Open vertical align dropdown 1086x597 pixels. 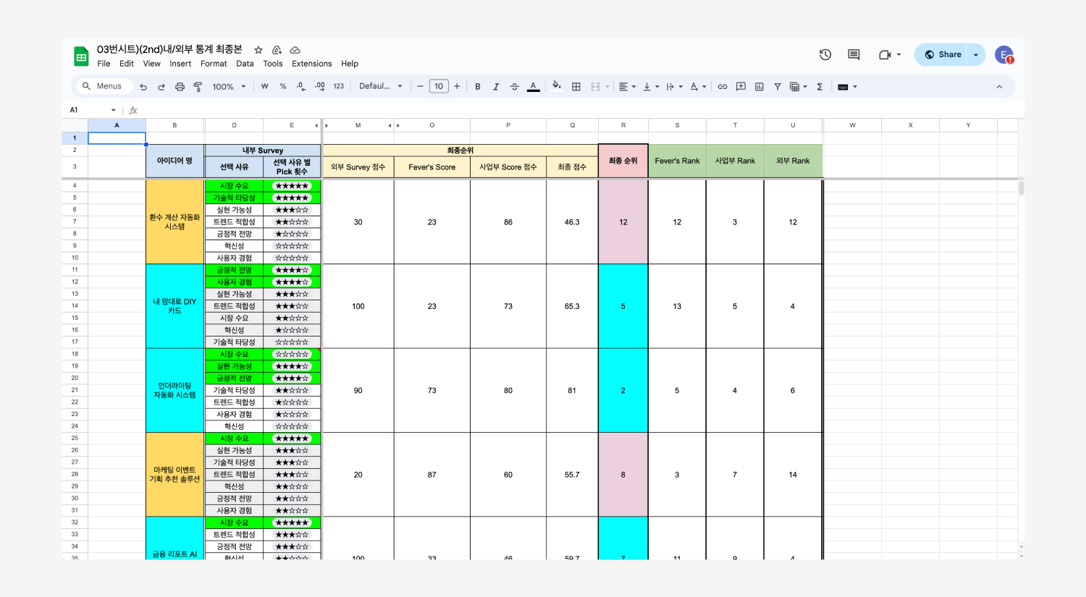pos(651,87)
